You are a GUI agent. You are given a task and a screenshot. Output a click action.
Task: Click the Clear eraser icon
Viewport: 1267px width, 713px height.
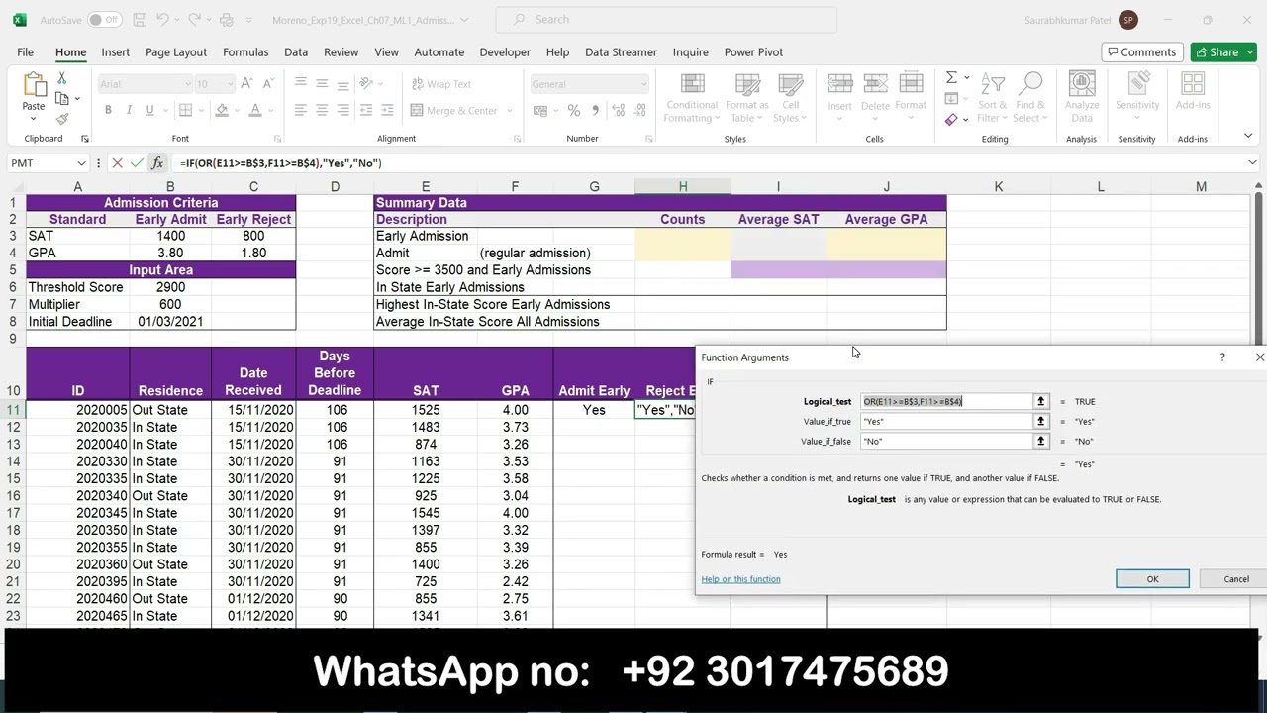951,120
